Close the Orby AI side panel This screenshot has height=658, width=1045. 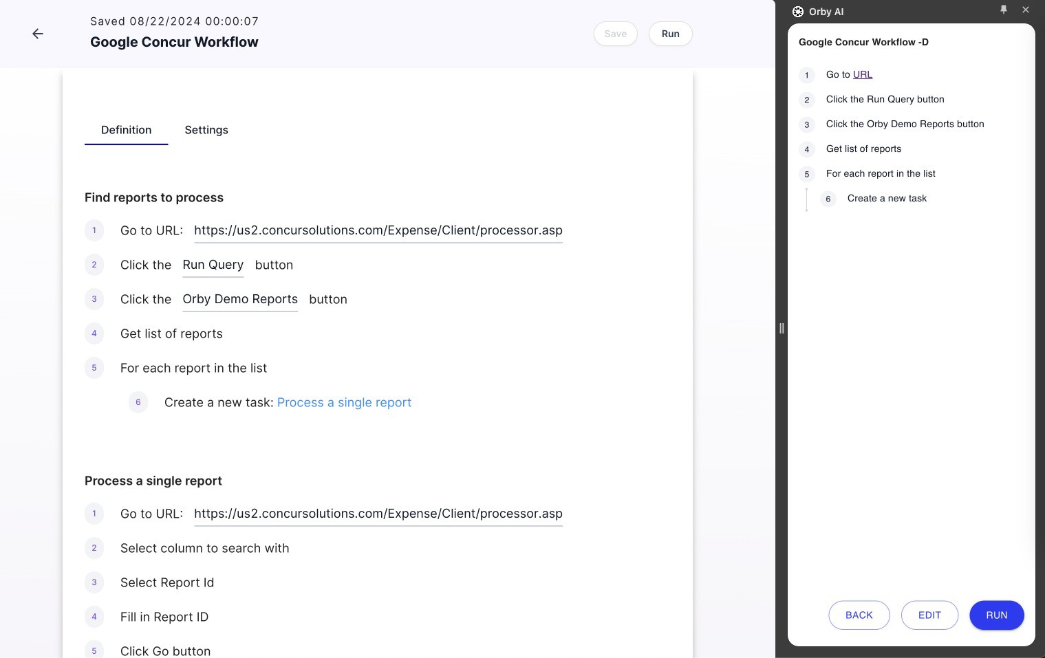[x=1026, y=10]
